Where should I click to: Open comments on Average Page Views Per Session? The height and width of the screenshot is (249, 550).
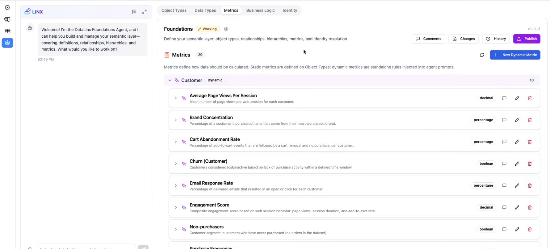click(504, 98)
